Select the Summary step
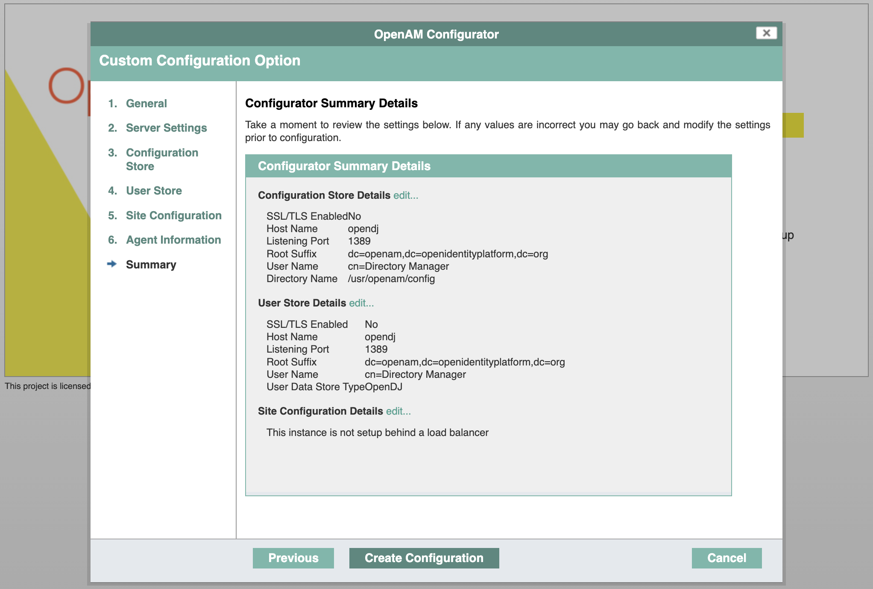Image resolution: width=873 pixels, height=589 pixels. pyautogui.click(x=151, y=265)
